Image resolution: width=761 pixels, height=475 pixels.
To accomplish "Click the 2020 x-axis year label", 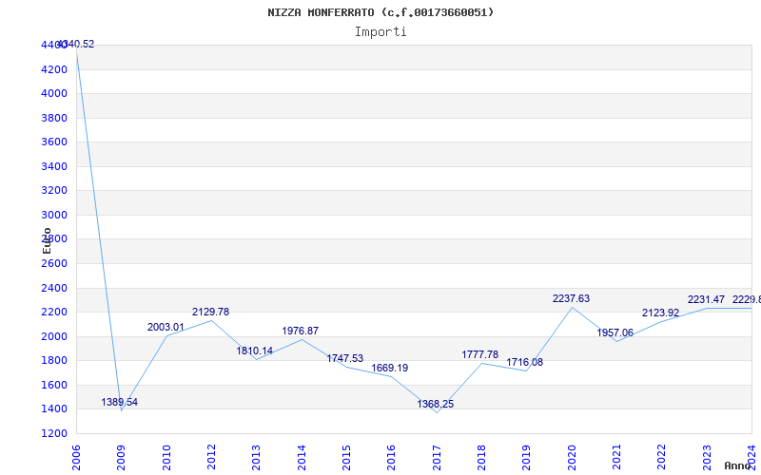I will click(x=572, y=458).
